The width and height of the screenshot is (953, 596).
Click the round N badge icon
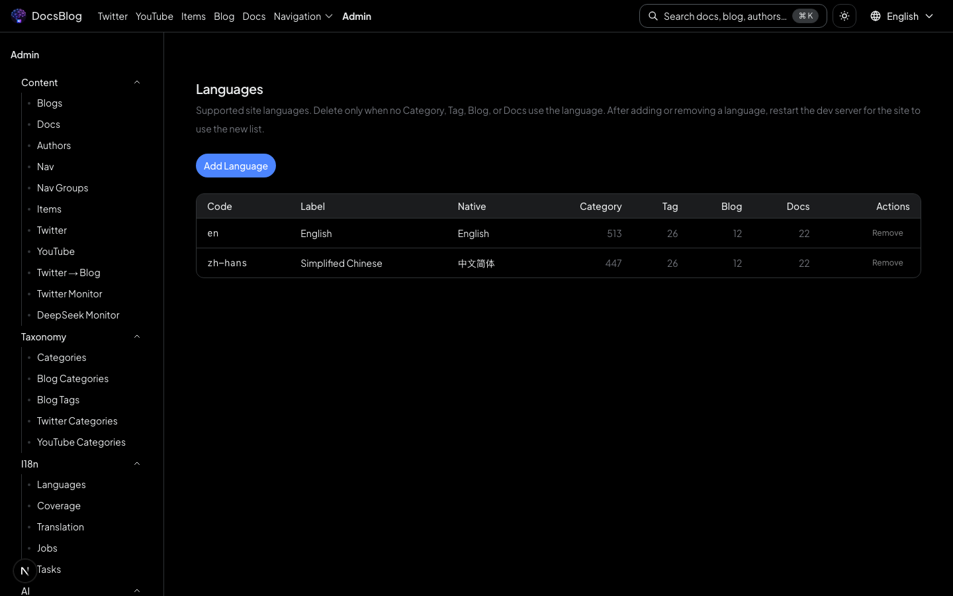click(25, 570)
